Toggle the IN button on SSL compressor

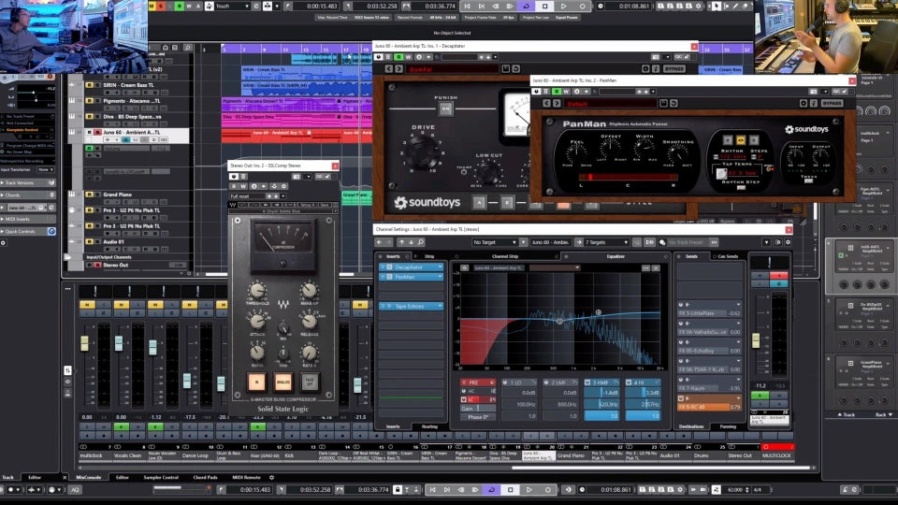(256, 382)
